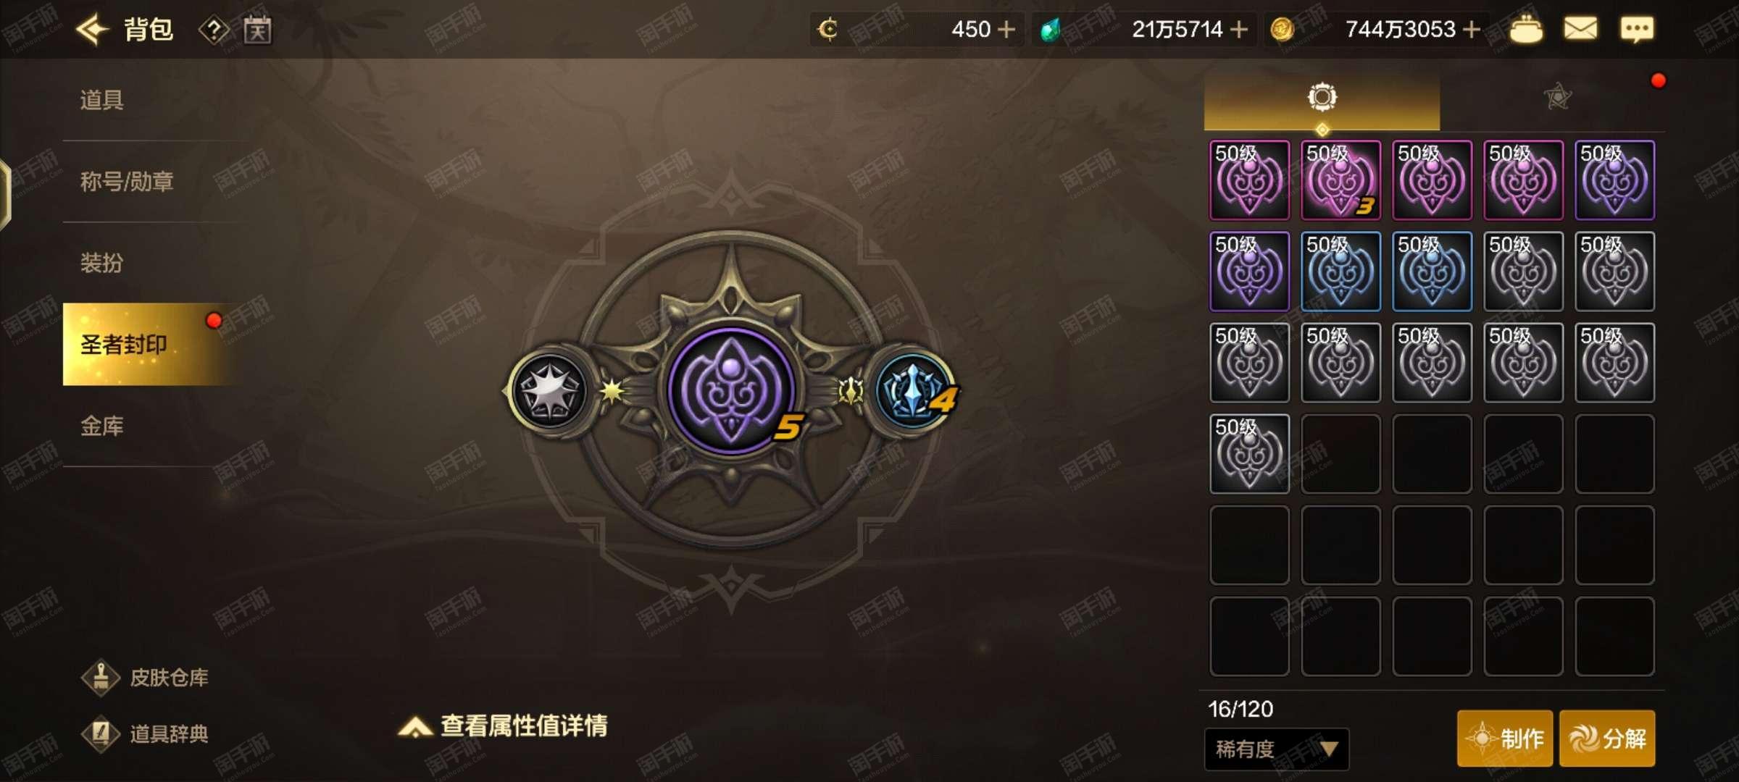Click the 制作 craft button
This screenshot has width=1739, height=782.
click(x=1505, y=739)
